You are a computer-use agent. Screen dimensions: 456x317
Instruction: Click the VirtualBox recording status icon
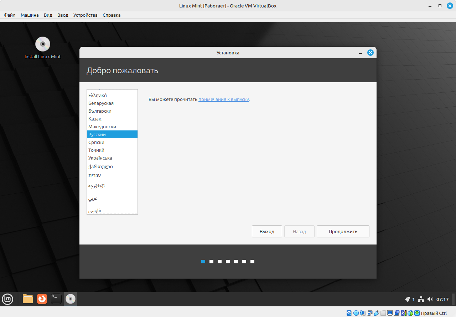pos(397,313)
